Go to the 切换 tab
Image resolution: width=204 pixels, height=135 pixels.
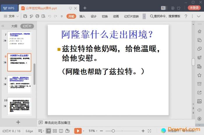click(105, 16)
